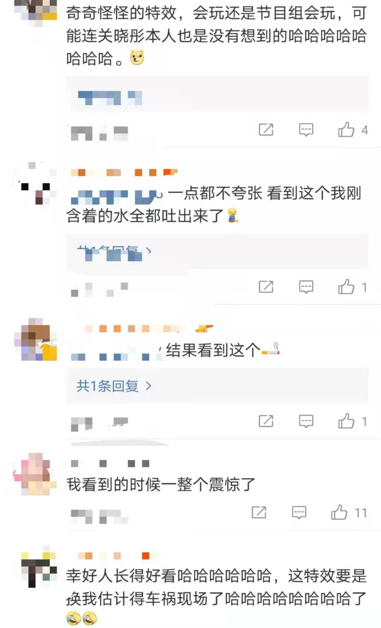Reply to the comment 一点都不夸张

306,287
